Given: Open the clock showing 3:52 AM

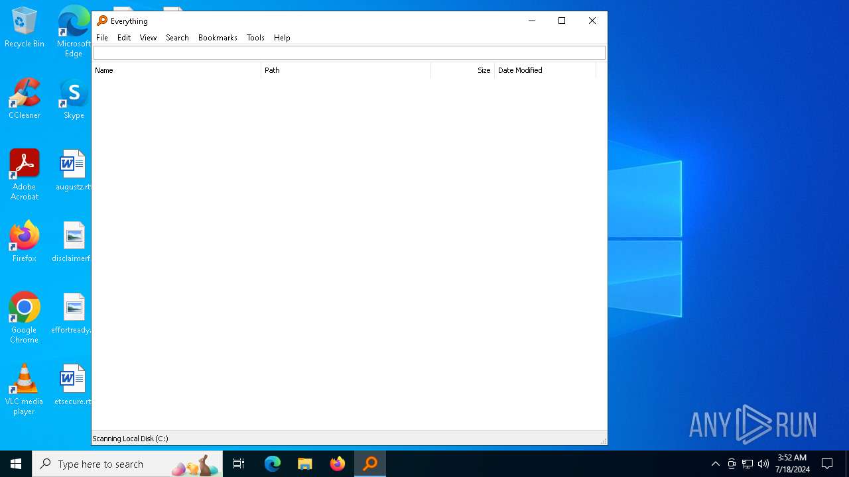Looking at the screenshot, I should pyautogui.click(x=792, y=464).
